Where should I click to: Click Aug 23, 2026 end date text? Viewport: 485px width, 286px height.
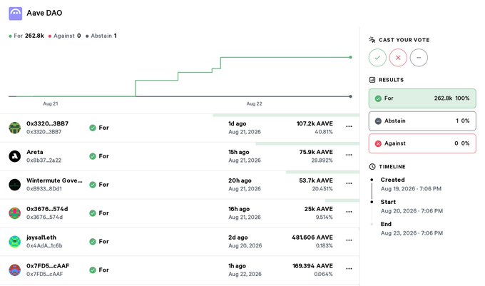point(412,233)
